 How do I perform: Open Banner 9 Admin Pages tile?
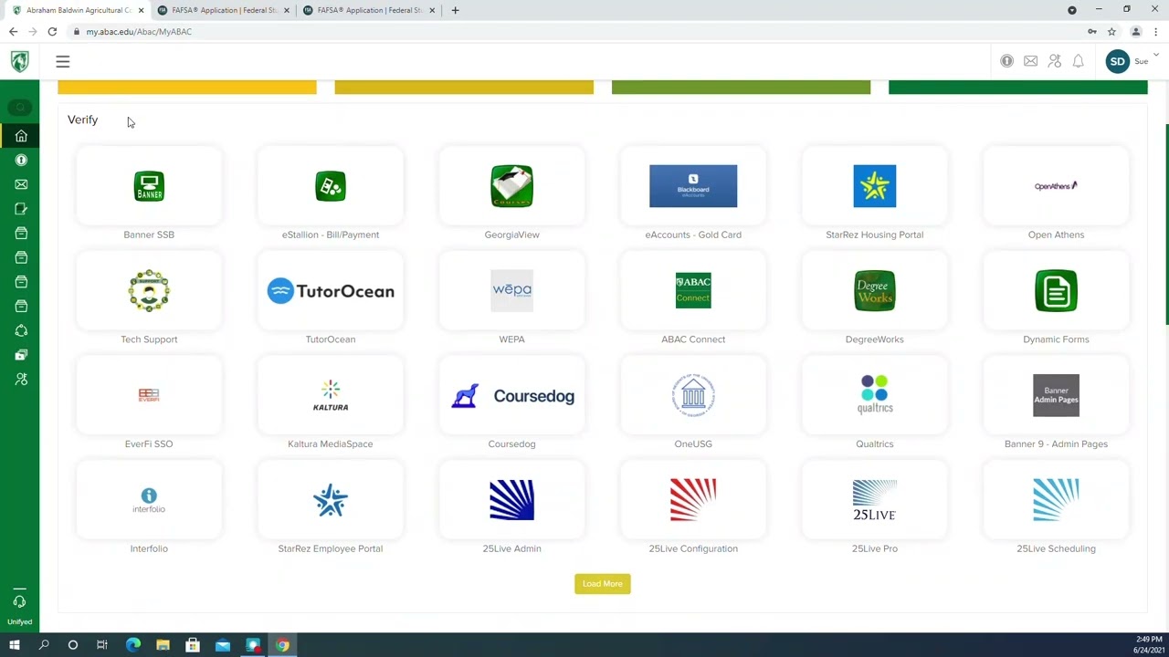[1056, 395]
